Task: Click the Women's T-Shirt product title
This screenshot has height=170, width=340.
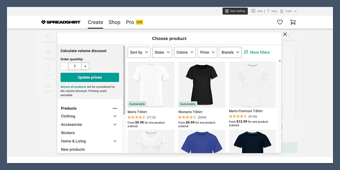Action: click(x=190, y=112)
